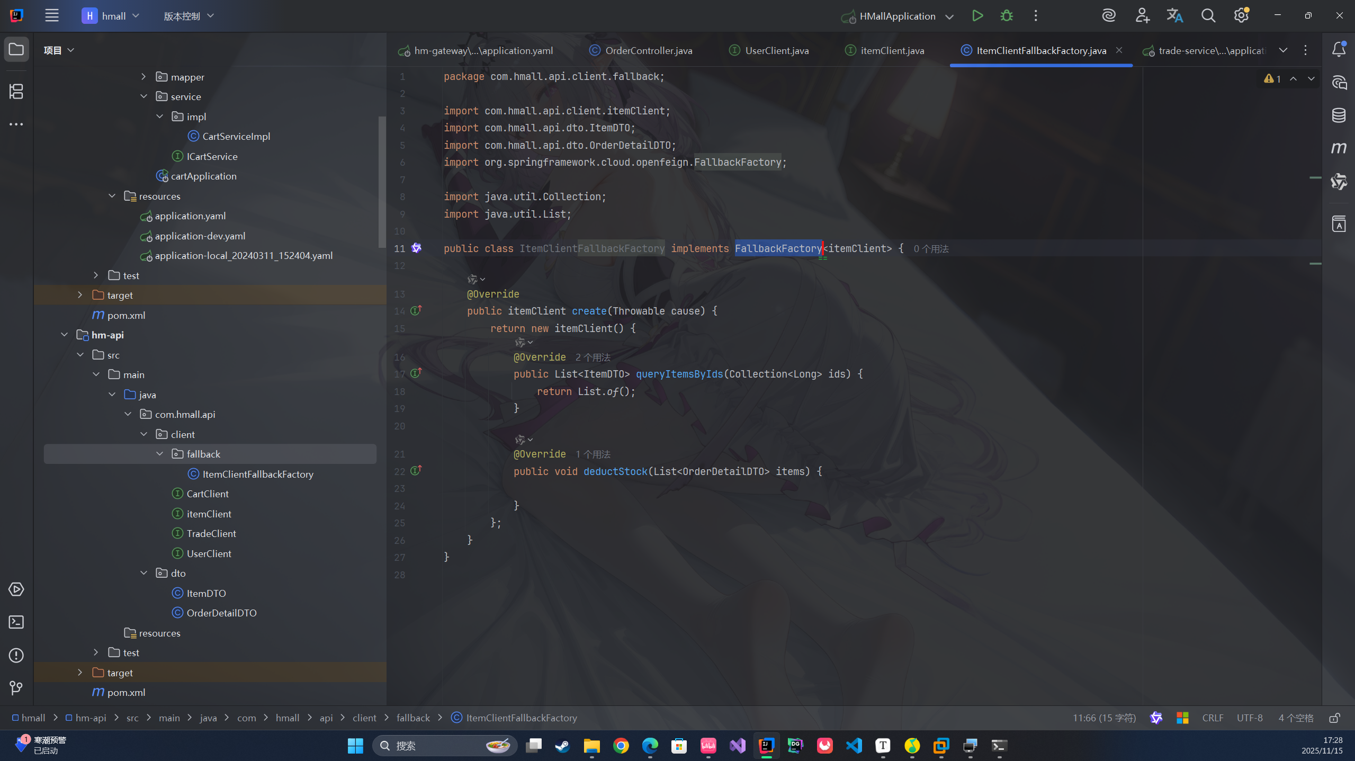Open the Problems tool window

(x=16, y=655)
